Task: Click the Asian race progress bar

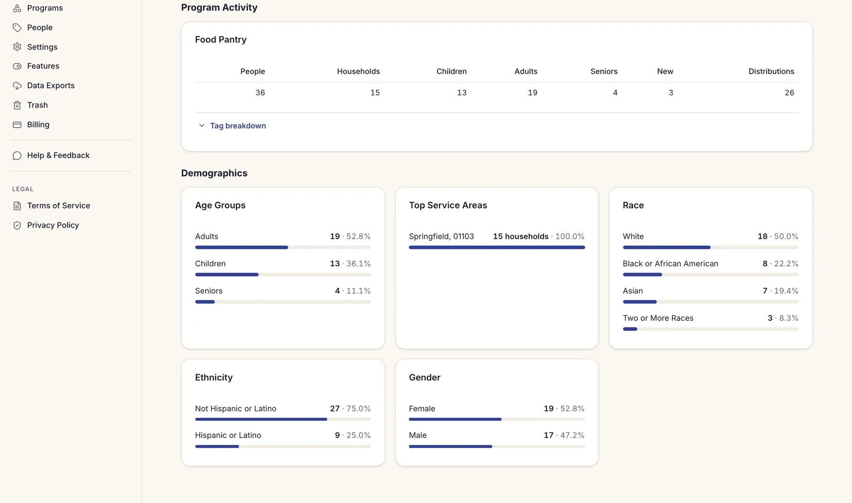Action: (x=710, y=302)
